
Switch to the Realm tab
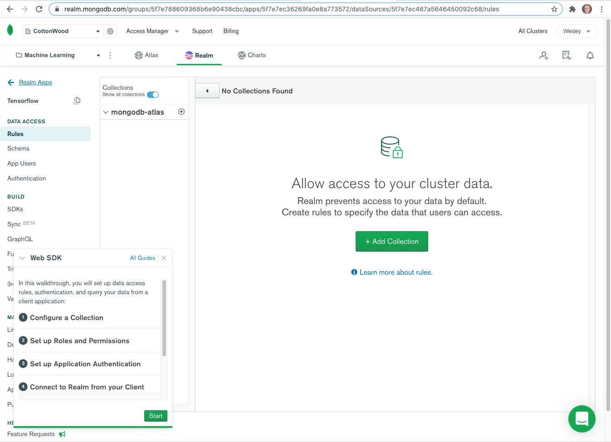(x=199, y=55)
